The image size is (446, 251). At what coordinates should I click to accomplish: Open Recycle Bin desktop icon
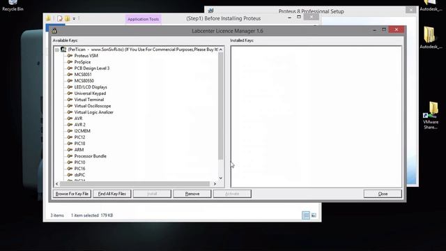point(13,6)
